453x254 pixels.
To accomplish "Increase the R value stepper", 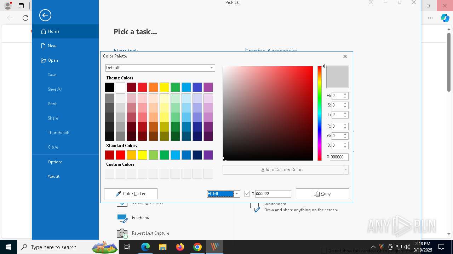I will (345, 125).
